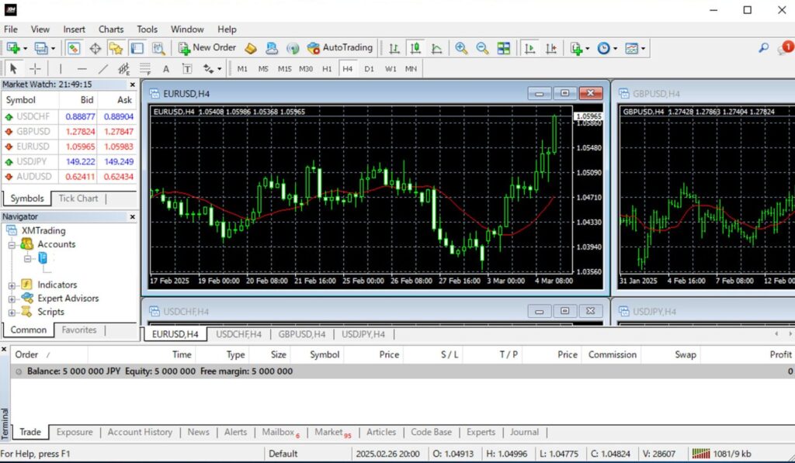Toggle the Market Watch panel button
The height and width of the screenshot is (463, 795).
74,48
